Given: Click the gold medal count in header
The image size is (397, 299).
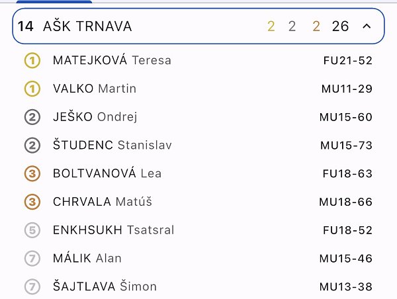Looking at the screenshot, I should click(271, 26).
